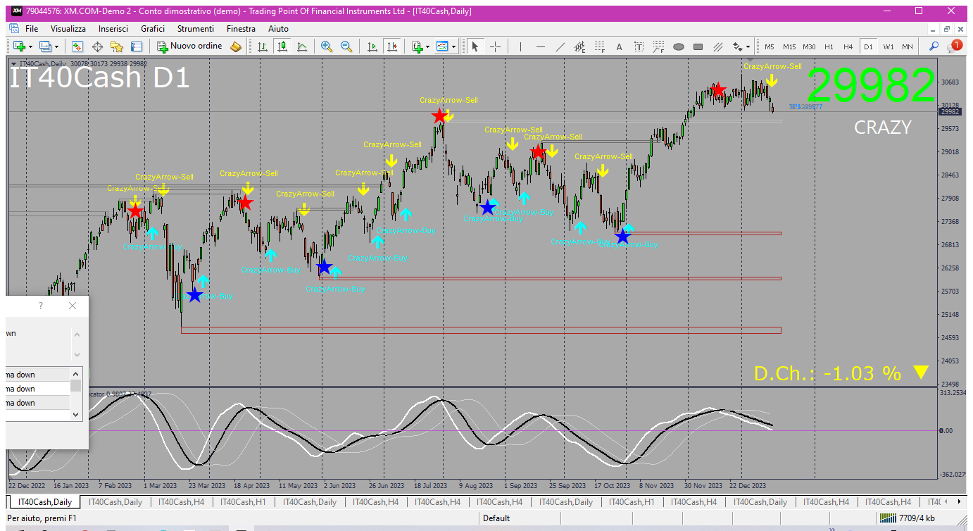Select the W1 timeframe button
The width and height of the screenshot is (973, 531).
(889, 46)
